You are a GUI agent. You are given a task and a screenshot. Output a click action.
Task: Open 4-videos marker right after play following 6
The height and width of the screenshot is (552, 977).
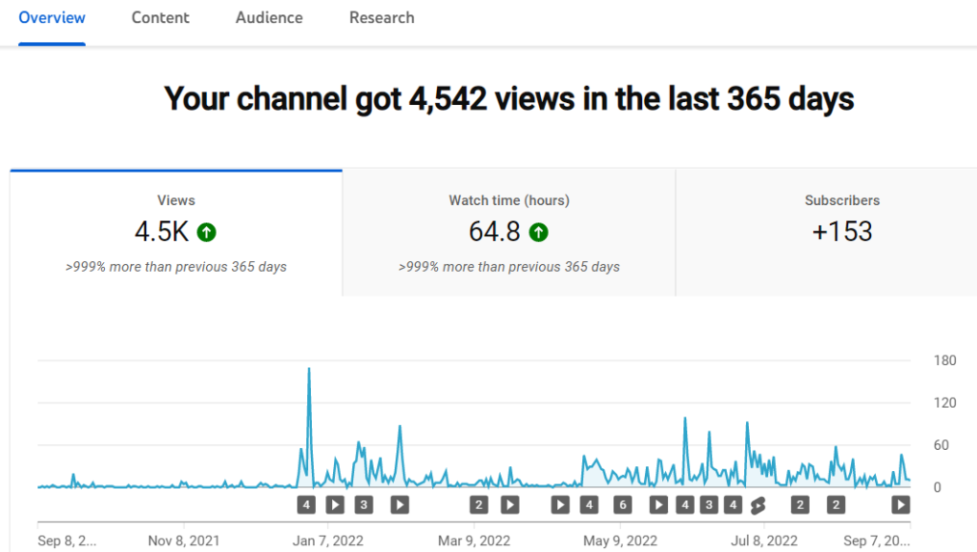click(685, 504)
